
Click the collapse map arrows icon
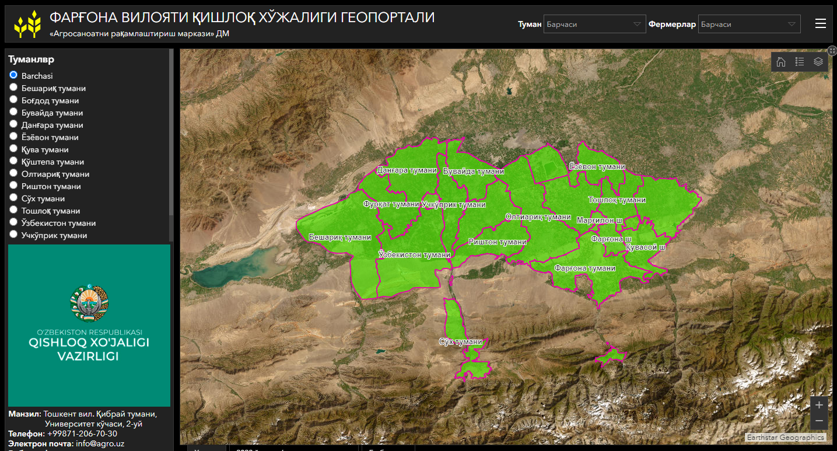(832, 51)
